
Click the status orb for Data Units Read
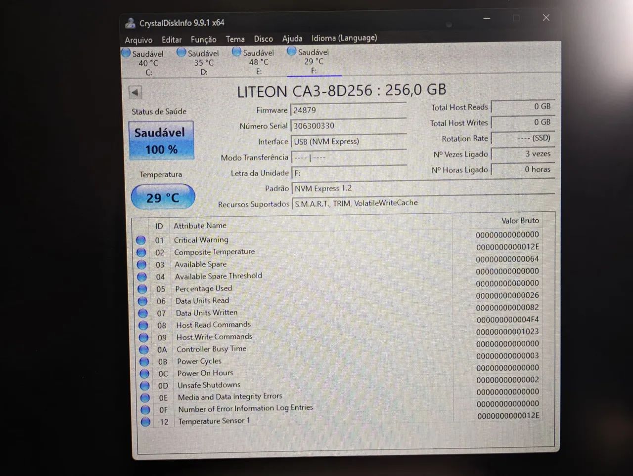point(142,301)
